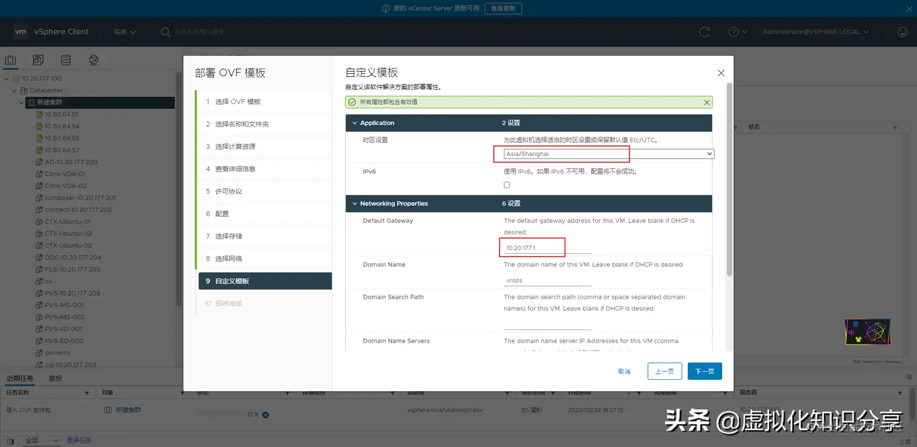This screenshot has width=917, height=447.
Task: Collapse the Application settings section
Action: (355, 122)
